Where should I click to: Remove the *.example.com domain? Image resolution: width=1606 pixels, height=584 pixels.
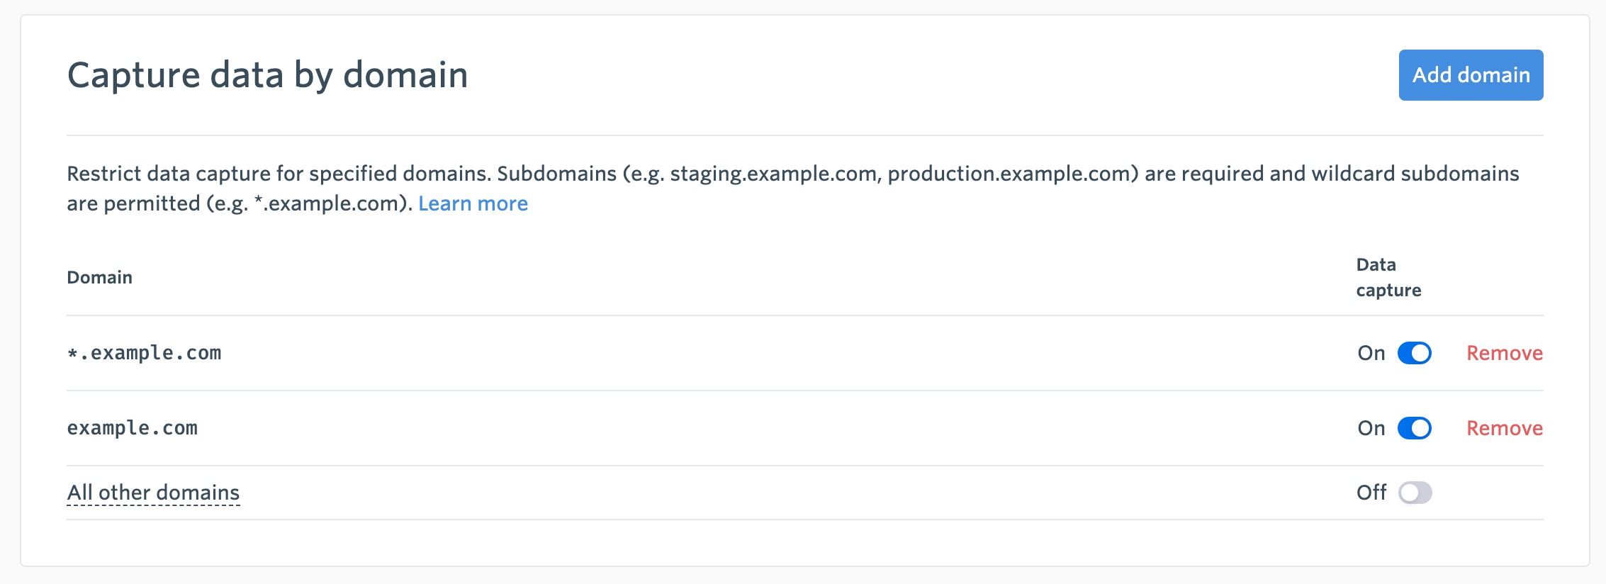1504,353
